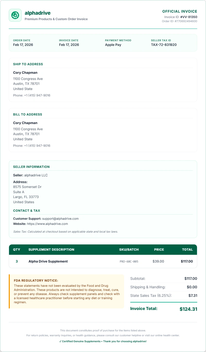This screenshot has height=352, width=206.
Task: Click the SKU/BATCH column header
Action: 129,250
